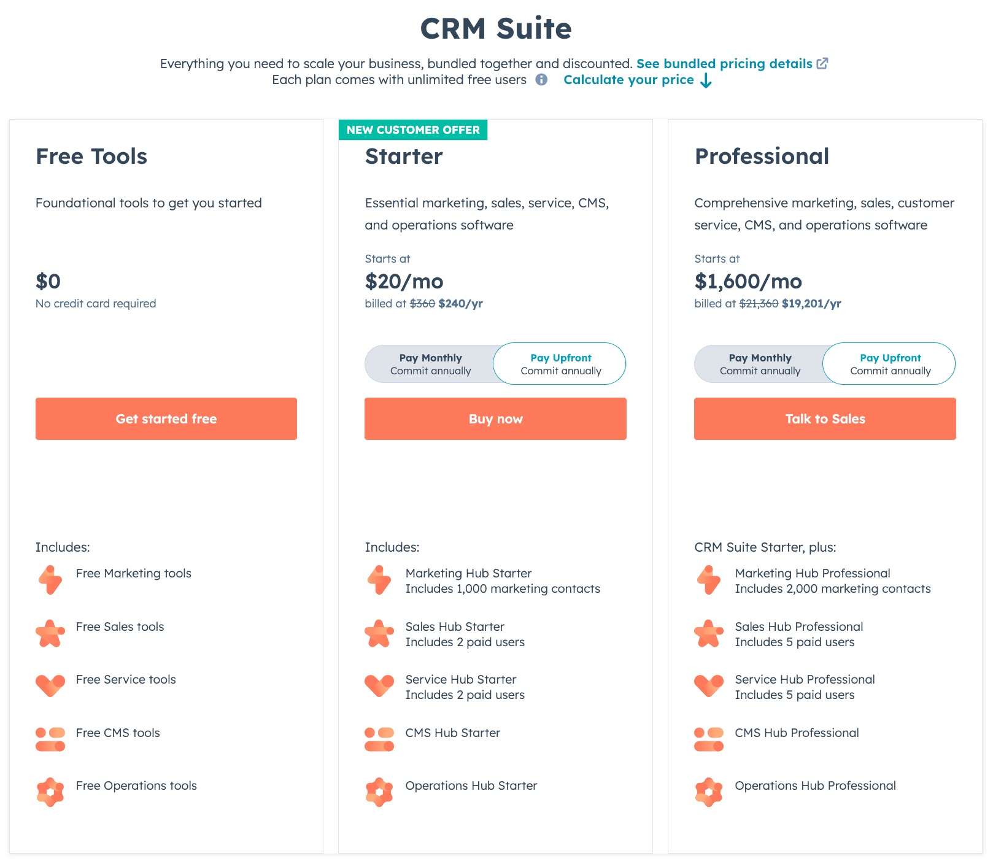Click the Sales Hub Professional star icon
This screenshot has height=864, width=993.
708,633
